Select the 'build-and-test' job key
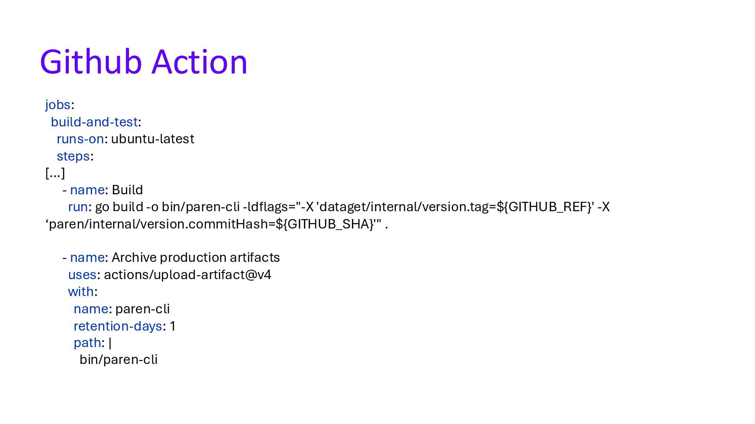 94,122
